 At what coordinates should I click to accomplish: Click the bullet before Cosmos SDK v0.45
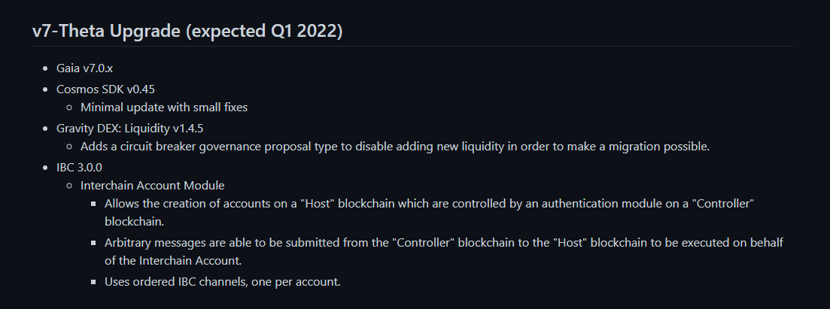pyautogui.click(x=45, y=89)
